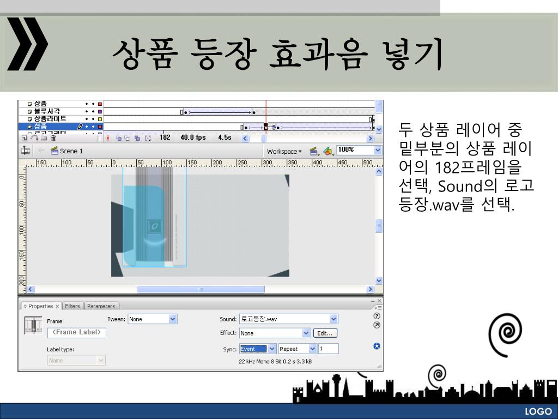
Task: Switch to the Parameters tab
Action: pos(101,306)
